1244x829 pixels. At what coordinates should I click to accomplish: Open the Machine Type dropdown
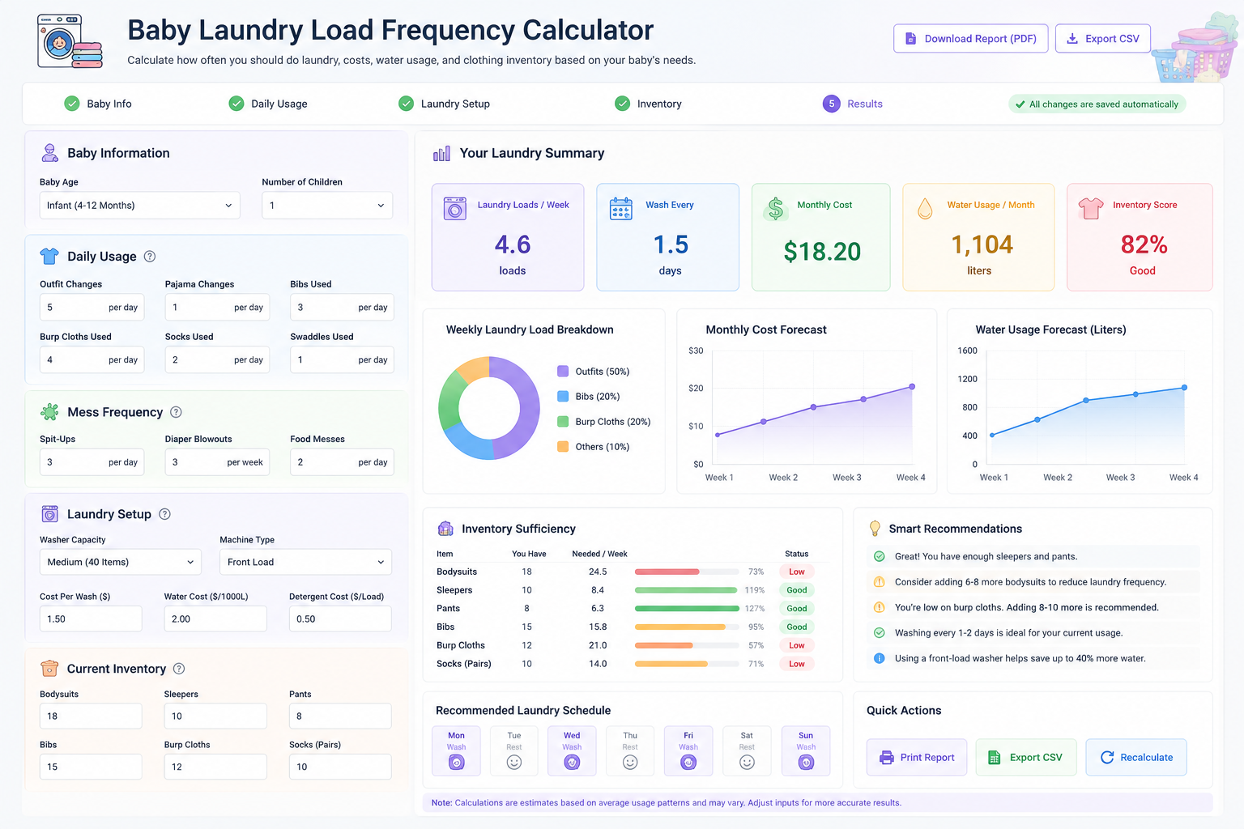305,562
